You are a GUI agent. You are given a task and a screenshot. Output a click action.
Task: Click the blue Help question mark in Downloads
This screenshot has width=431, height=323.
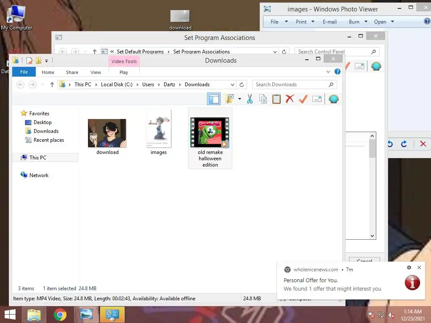pyautogui.click(x=338, y=71)
